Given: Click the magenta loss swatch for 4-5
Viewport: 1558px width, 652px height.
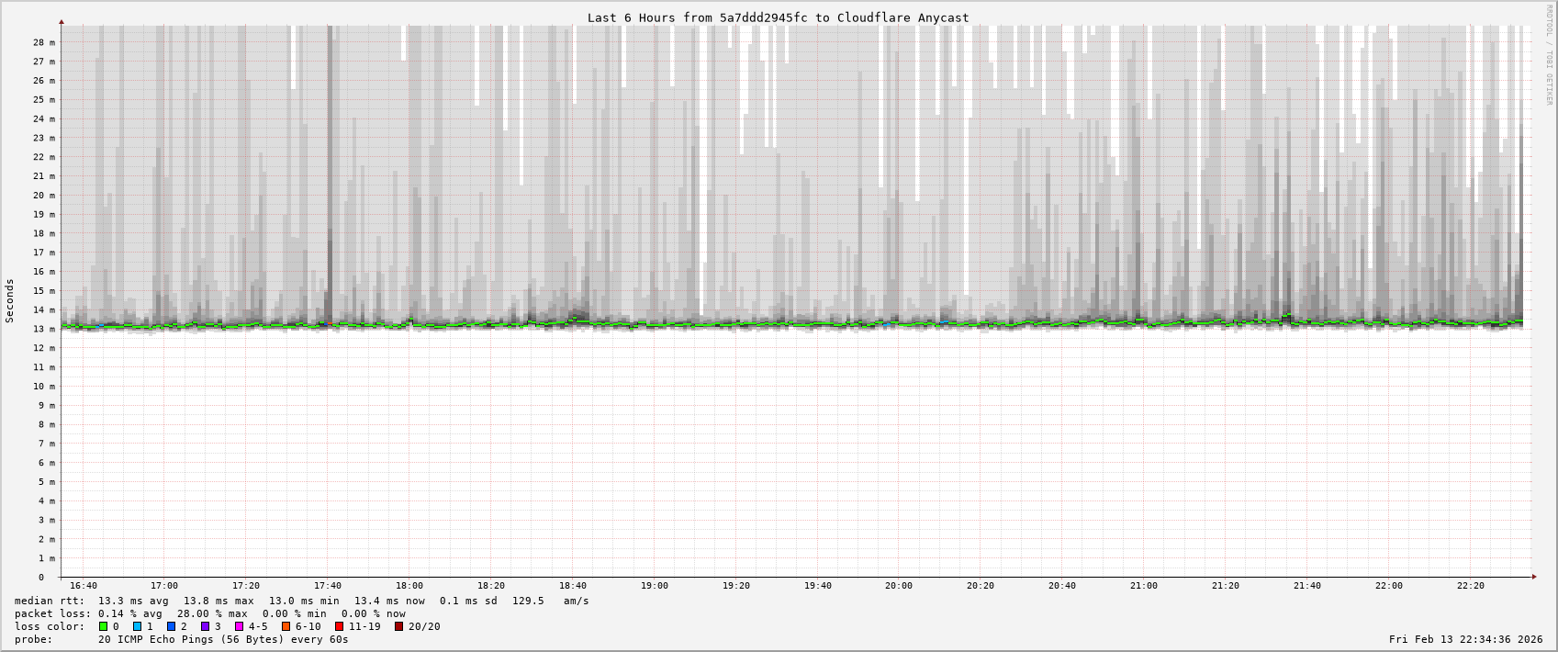Looking at the screenshot, I should coord(240,626).
